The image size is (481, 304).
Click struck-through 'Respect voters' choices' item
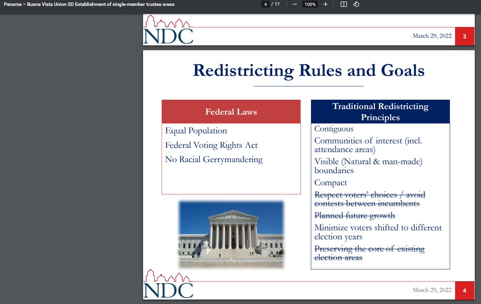[x=370, y=199]
